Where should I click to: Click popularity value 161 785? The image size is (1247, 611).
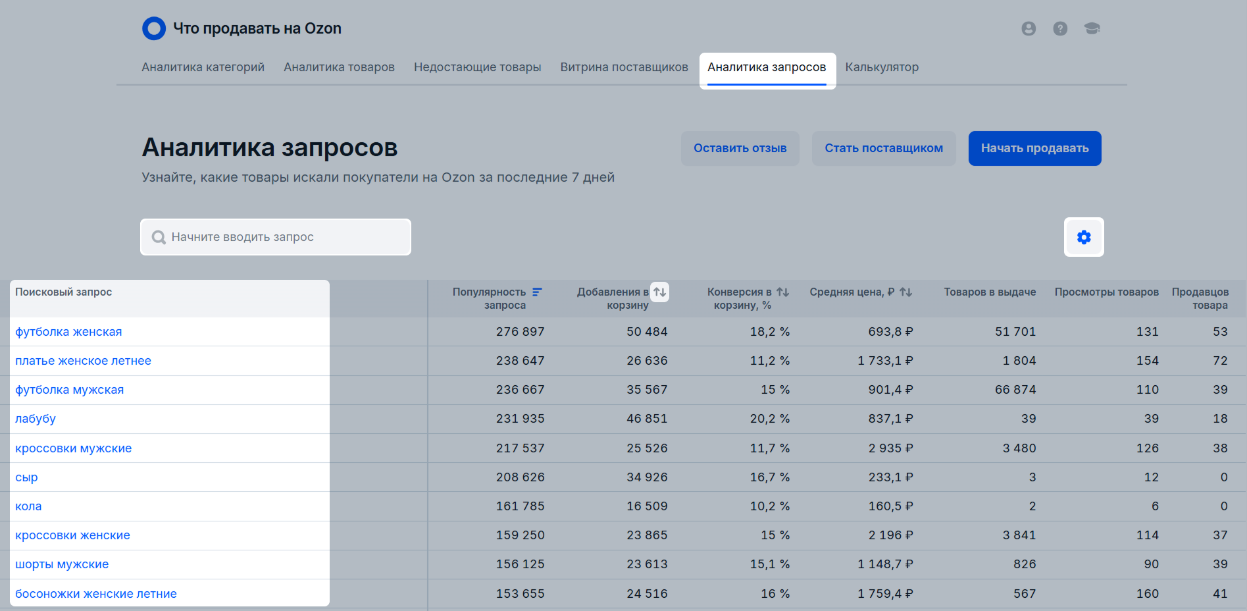(520, 506)
